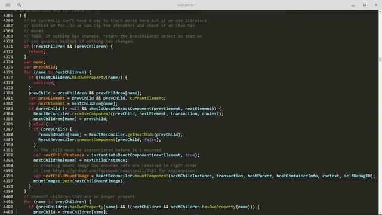Click line number 4376 in gutter
This screenshot has height=215, width=382.
click(8, 72)
